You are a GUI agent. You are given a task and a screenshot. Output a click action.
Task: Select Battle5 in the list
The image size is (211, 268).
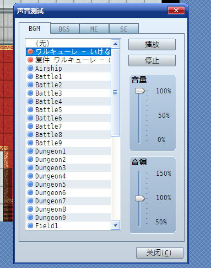tap(68, 109)
